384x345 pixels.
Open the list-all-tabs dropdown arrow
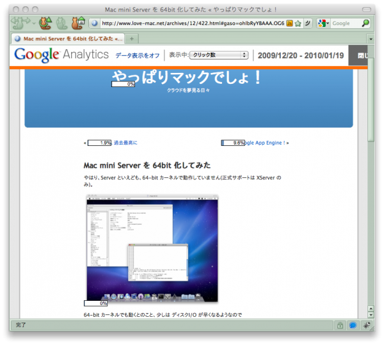[x=371, y=39]
